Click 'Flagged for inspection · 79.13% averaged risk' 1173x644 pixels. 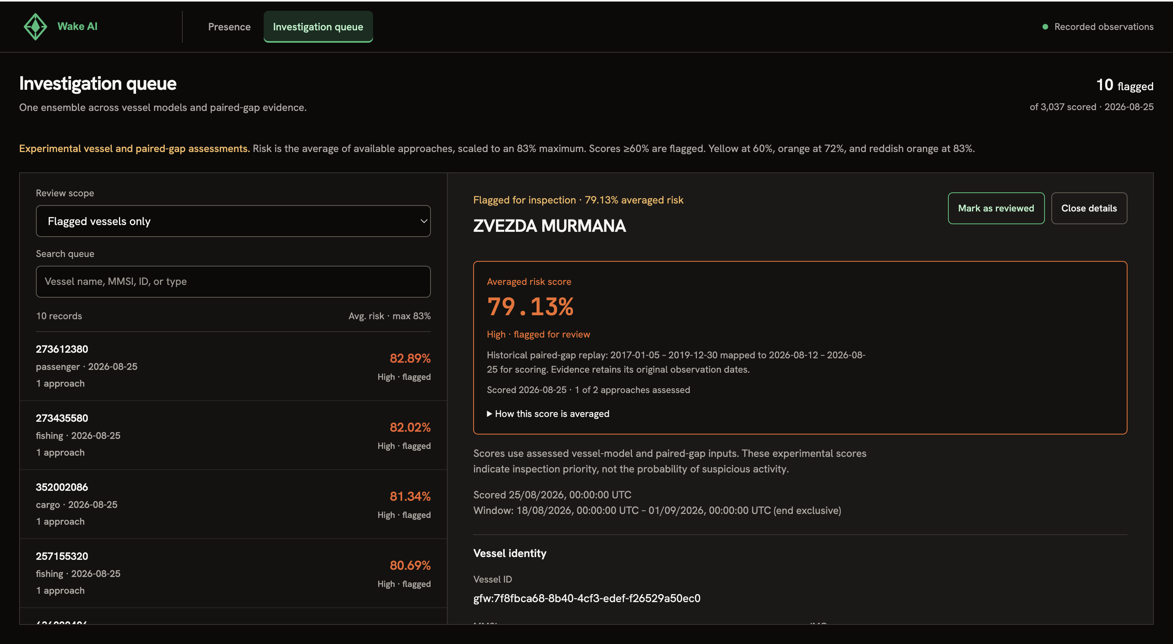pos(578,200)
